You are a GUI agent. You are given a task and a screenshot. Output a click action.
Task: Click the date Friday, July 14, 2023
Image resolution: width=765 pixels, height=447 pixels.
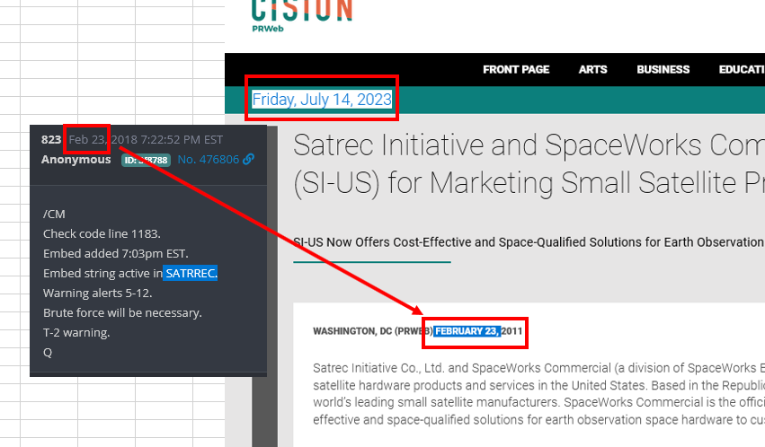pos(322,100)
